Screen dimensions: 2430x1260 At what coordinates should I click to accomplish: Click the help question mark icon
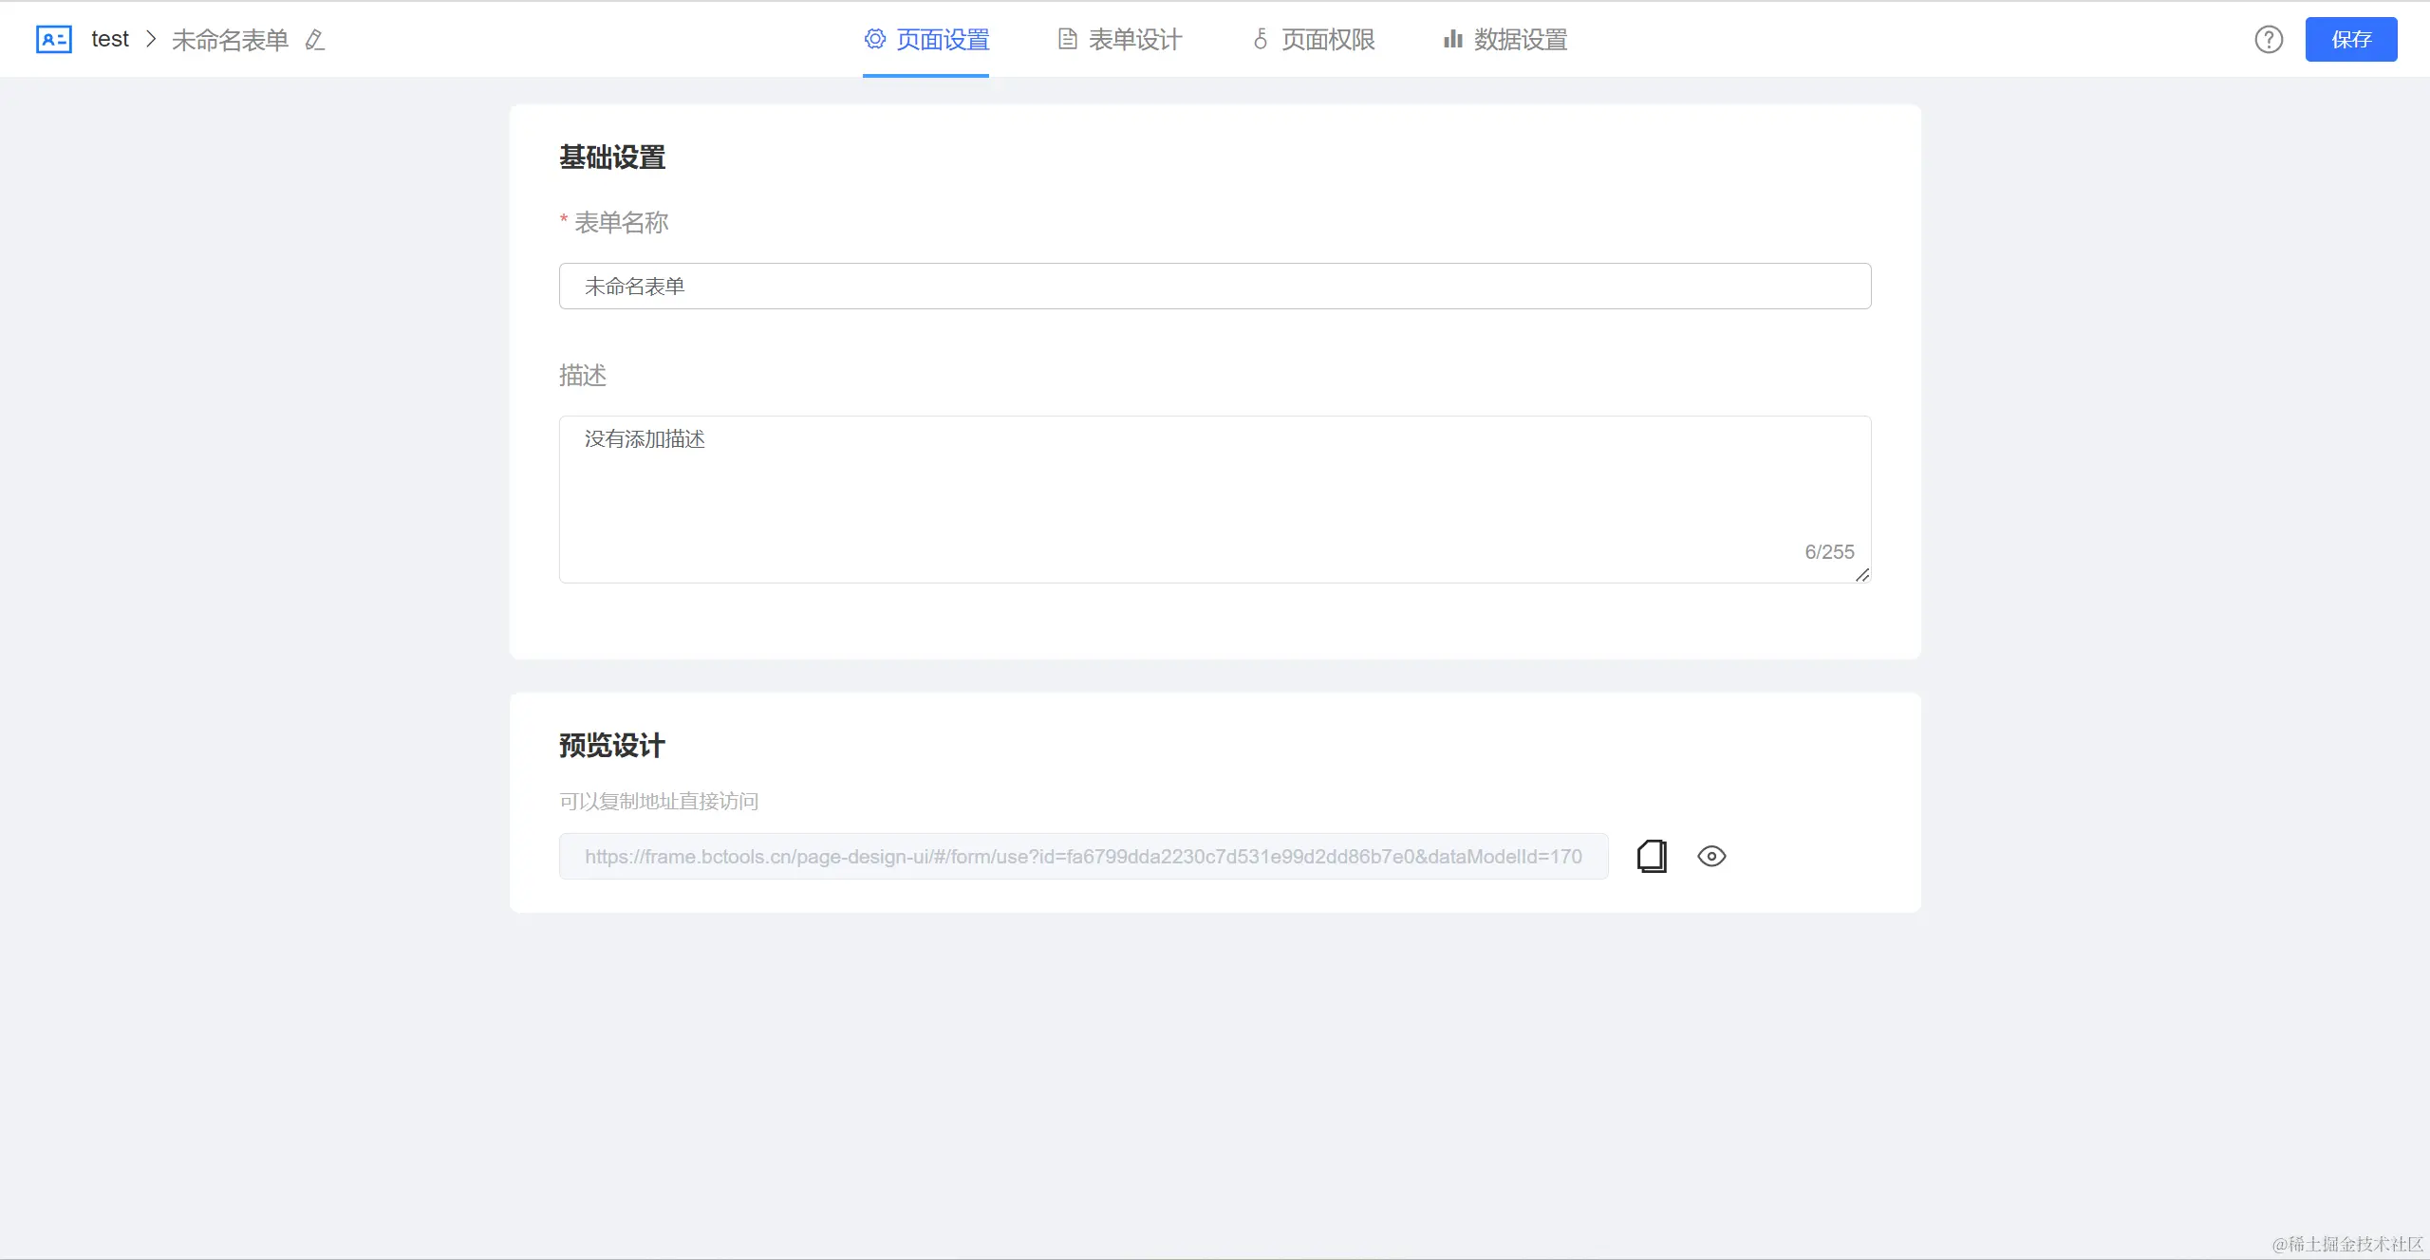(x=2269, y=39)
